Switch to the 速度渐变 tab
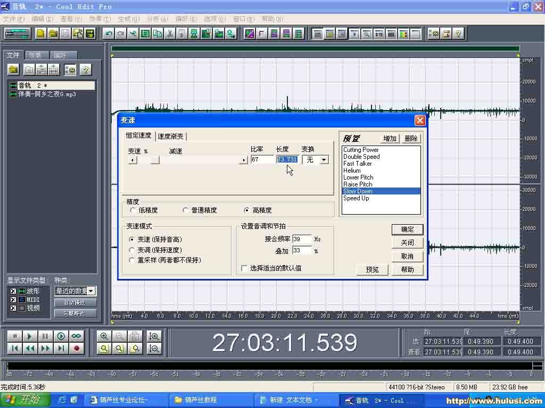Image resolution: width=545 pixels, height=408 pixels. (x=170, y=137)
